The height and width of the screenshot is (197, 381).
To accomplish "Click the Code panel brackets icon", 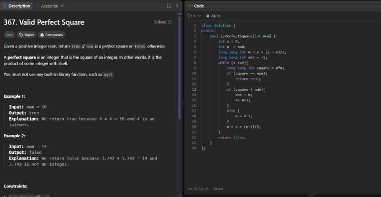I will click(190, 6).
